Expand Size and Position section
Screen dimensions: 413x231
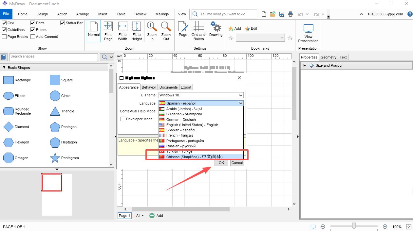pyautogui.click(x=305, y=65)
